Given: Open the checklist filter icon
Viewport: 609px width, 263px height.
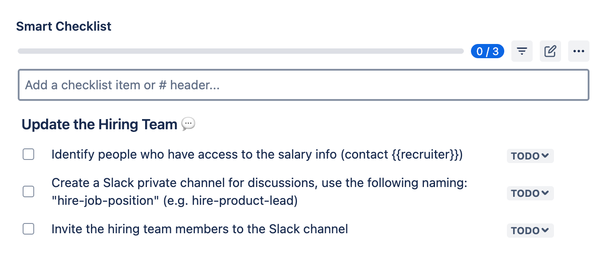Looking at the screenshot, I should [x=522, y=52].
